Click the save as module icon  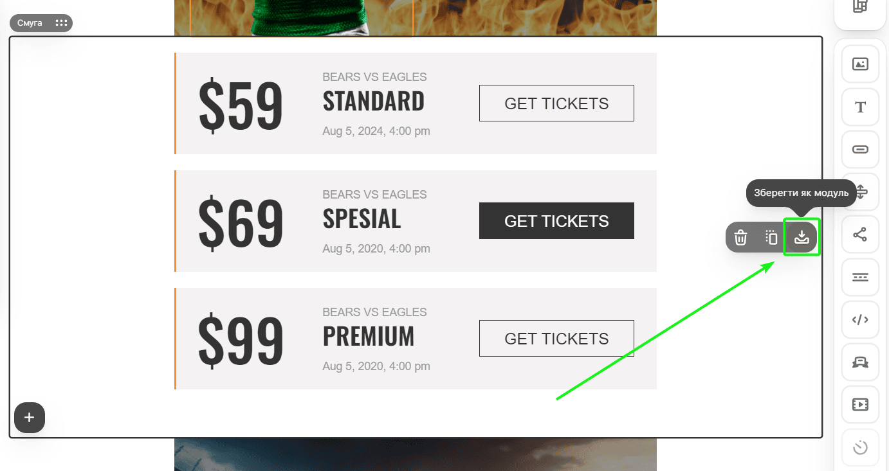tap(802, 237)
